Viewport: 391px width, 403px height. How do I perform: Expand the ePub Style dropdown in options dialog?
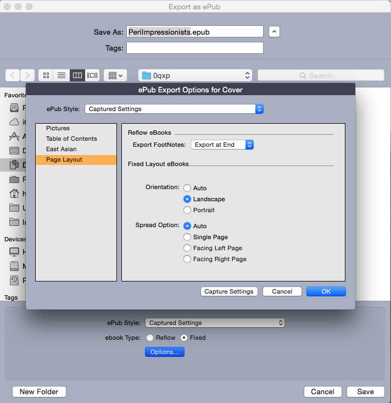click(174, 109)
